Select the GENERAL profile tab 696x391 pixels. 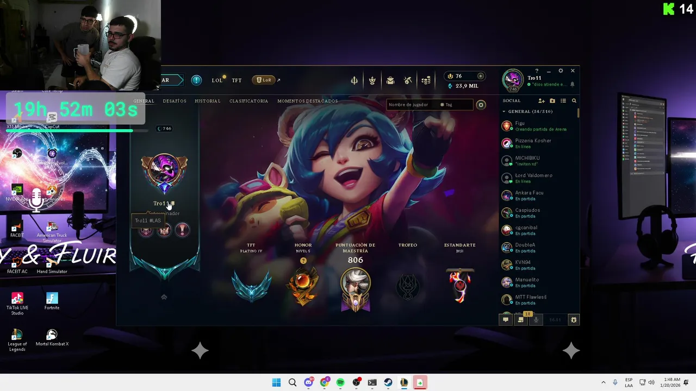(x=144, y=101)
